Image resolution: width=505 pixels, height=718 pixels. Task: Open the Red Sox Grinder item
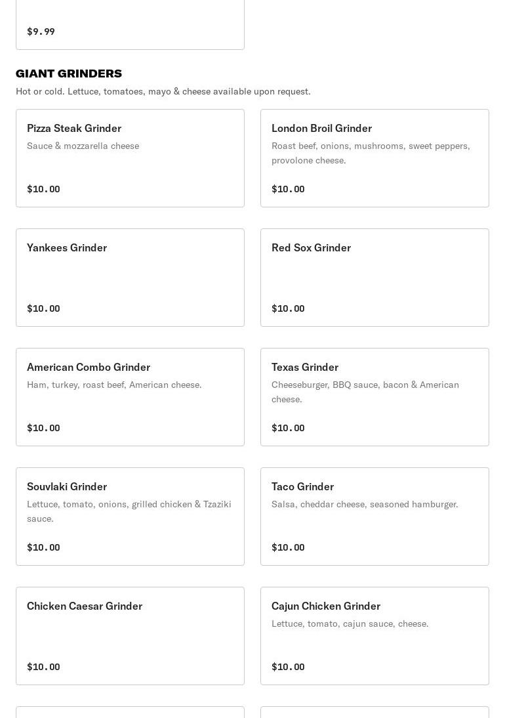point(374,278)
